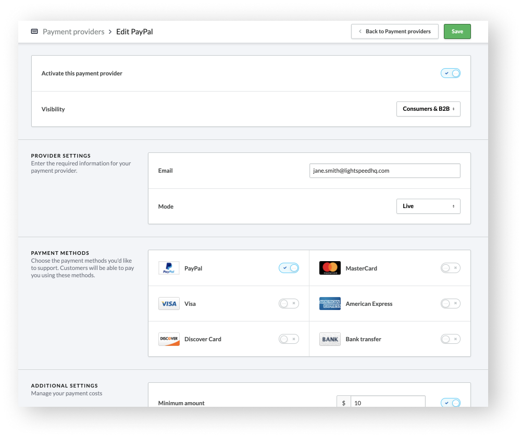The image size is (522, 438).
Task: Disable the PayPal payment method toggle
Action: [x=289, y=268]
